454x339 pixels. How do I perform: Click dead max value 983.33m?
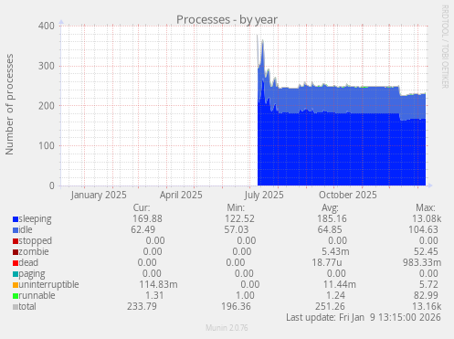[422, 262]
